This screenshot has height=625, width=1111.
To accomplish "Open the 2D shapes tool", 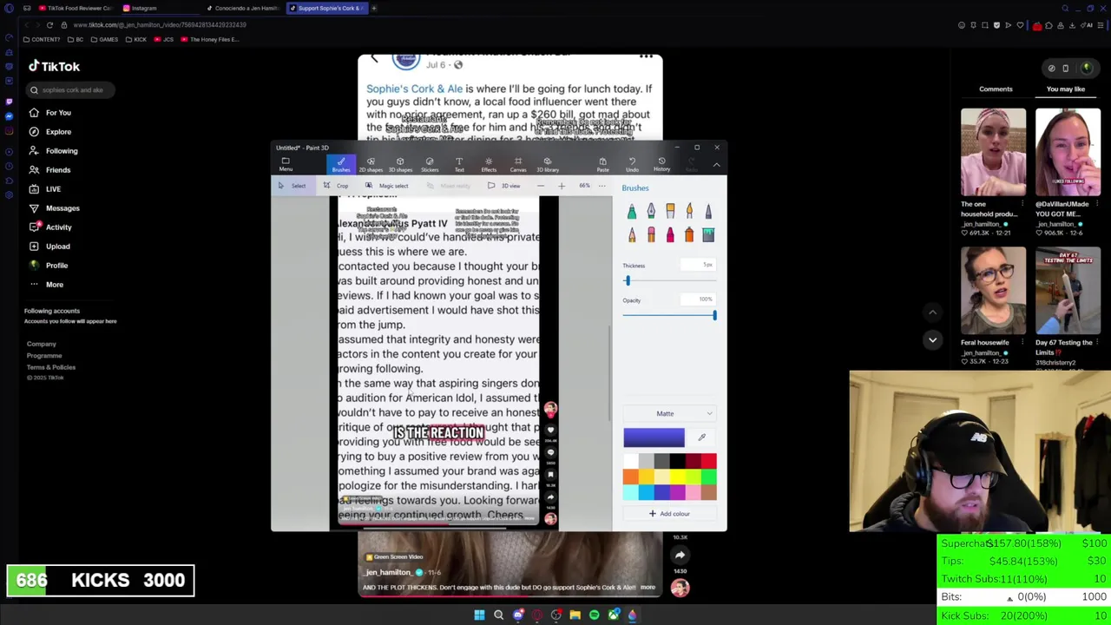I will tap(371, 164).
